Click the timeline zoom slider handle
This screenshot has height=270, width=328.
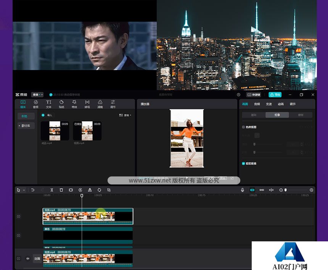(286, 190)
